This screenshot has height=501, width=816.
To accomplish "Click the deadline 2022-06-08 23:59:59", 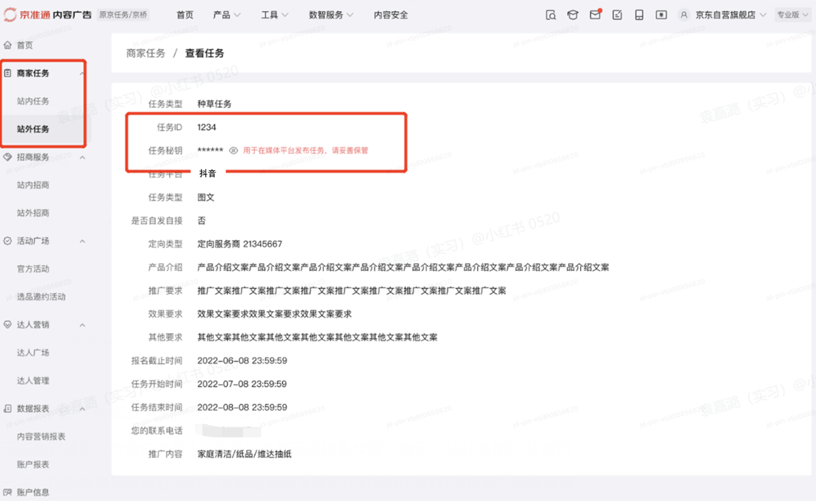I will (242, 361).
